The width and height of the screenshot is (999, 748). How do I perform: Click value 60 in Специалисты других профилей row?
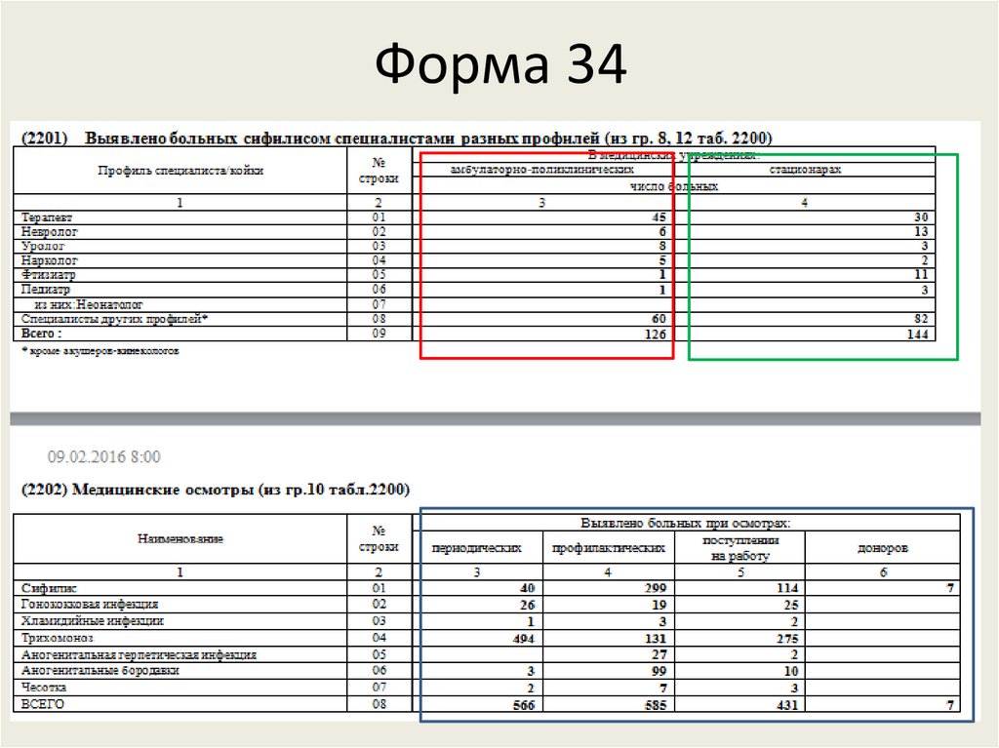(x=659, y=319)
